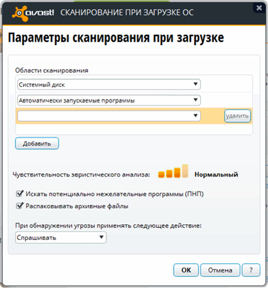
Task: Click the Отмена button
Action: click(x=220, y=270)
